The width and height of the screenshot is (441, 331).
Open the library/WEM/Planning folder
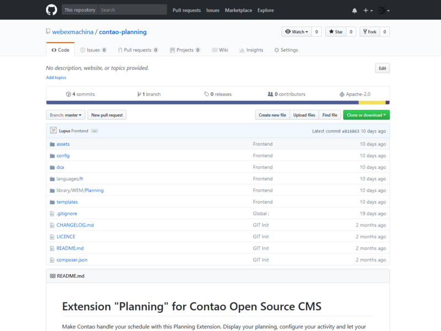tap(80, 190)
